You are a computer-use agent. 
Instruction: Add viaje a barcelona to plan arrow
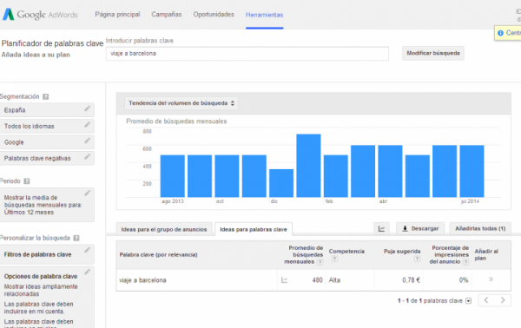tap(491, 279)
